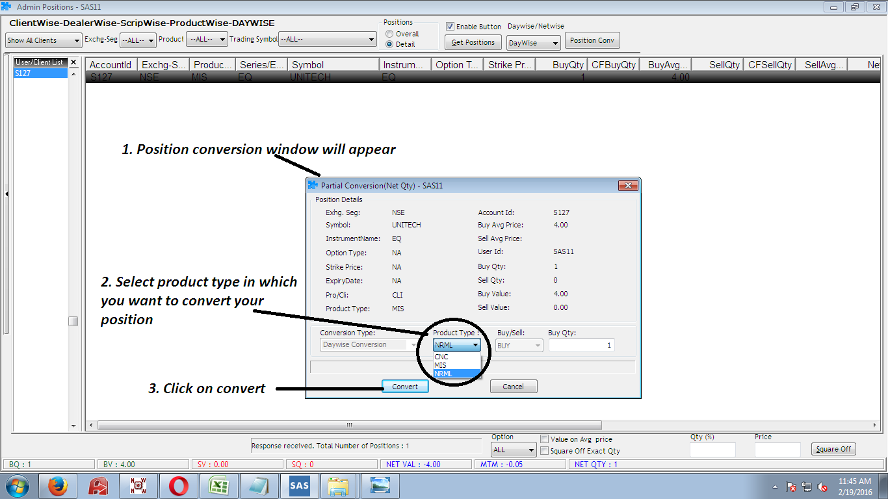The width and height of the screenshot is (888, 499).
Task: Close the Partial Conversion dialog
Action: [627, 186]
